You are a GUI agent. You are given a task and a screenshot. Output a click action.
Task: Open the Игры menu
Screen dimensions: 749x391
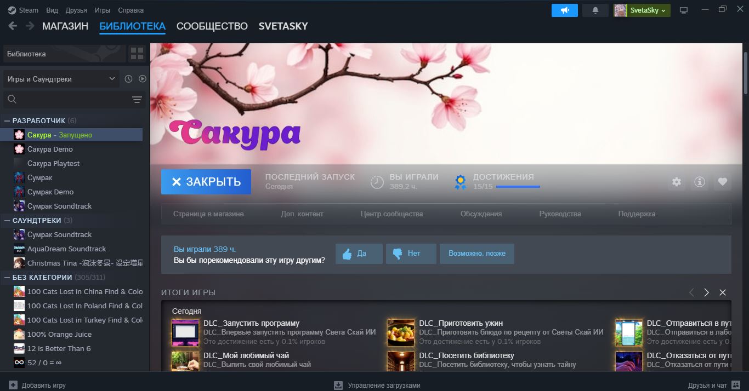(102, 10)
